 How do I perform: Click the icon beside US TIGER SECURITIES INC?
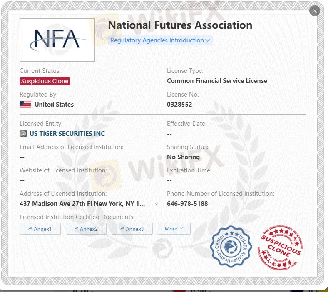(23, 134)
